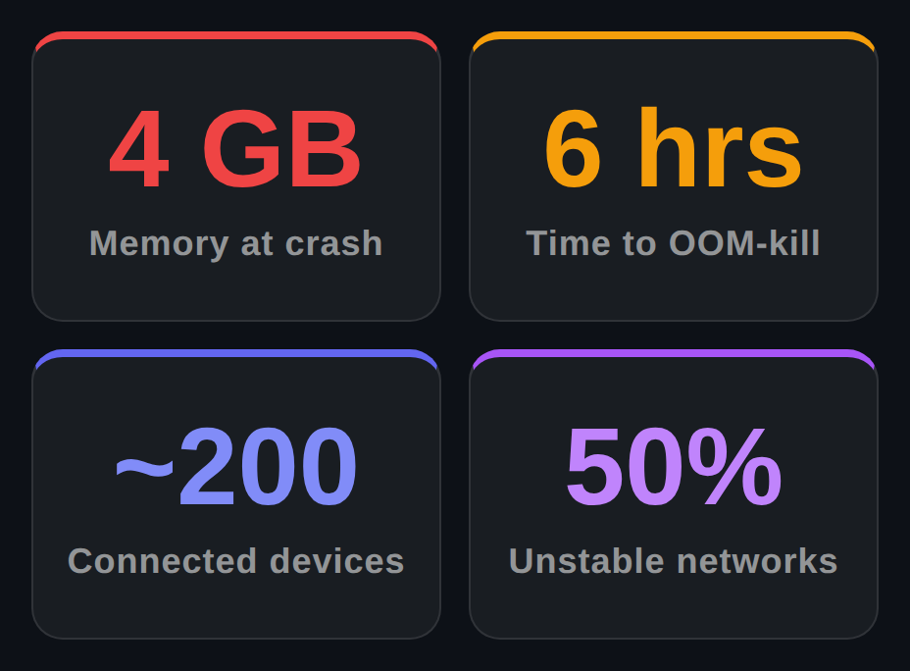Click the red 4 GB value
910x671 pixels.
tap(235, 148)
